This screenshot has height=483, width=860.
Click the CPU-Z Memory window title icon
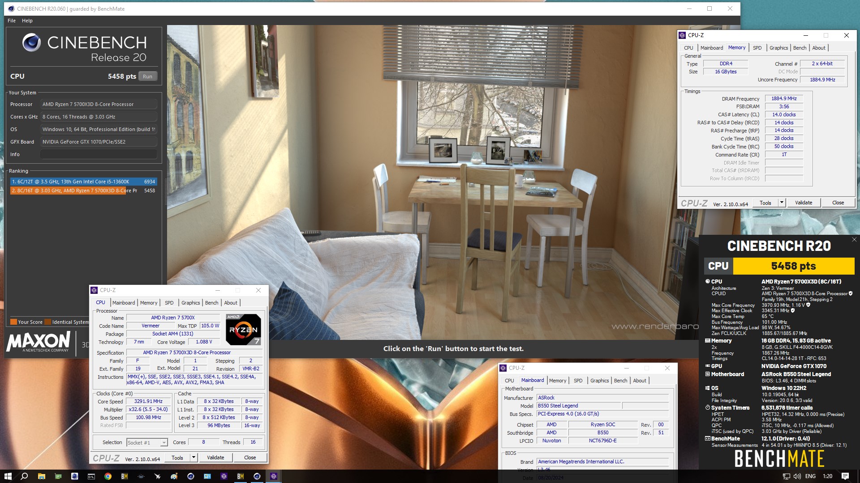click(682, 35)
